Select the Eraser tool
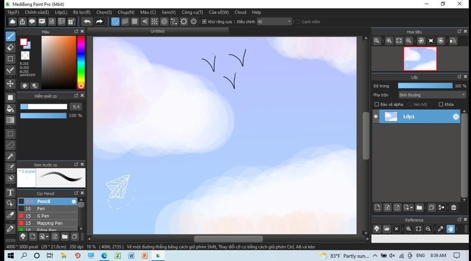 (x=10, y=47)
